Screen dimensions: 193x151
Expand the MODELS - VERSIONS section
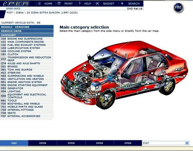(27, 27)
